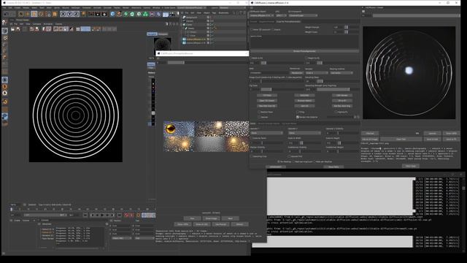Screen dimensions: 467x263
Task: Select the Sweep object in Object Manager
Action: pos(190,28)
